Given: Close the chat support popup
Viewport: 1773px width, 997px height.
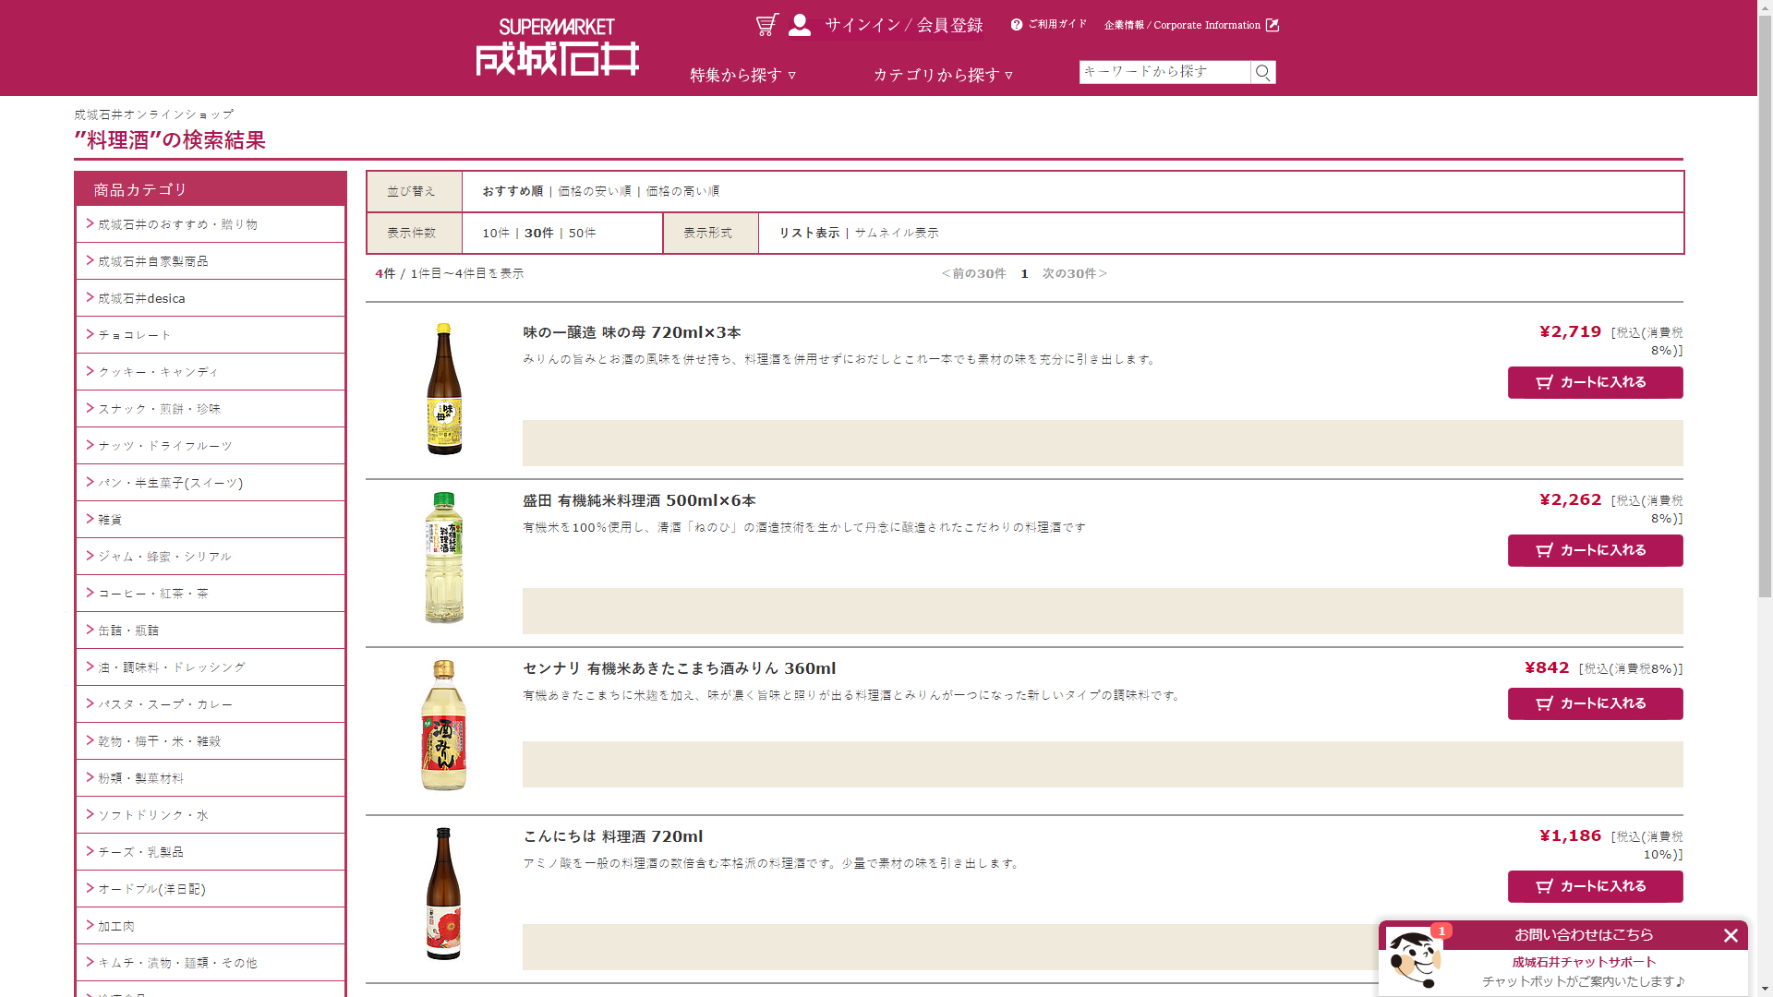Looking at the screenshot, I should point(1731,935).
